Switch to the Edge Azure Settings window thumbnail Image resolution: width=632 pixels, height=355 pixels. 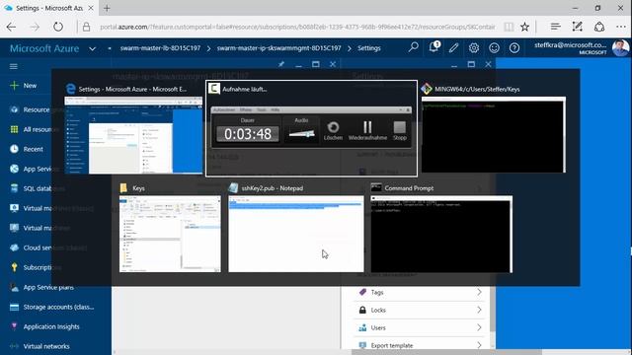point(133,135)
